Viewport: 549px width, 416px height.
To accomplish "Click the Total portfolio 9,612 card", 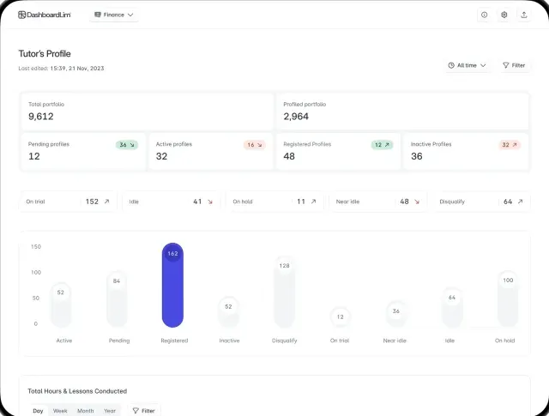I will (x=147, y=111).
